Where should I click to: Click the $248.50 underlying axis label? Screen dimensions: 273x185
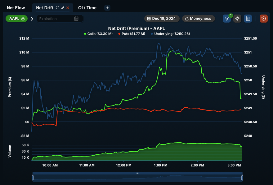250,122
